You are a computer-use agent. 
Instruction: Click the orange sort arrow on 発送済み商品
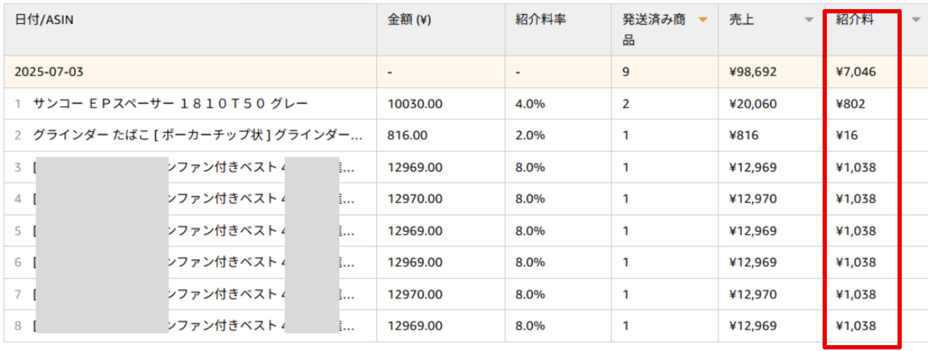pyautogui.click(x=703, y=20)
